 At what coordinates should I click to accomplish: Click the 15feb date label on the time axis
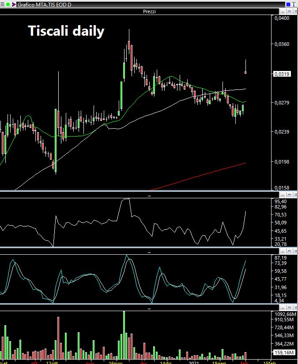(269, 362)
